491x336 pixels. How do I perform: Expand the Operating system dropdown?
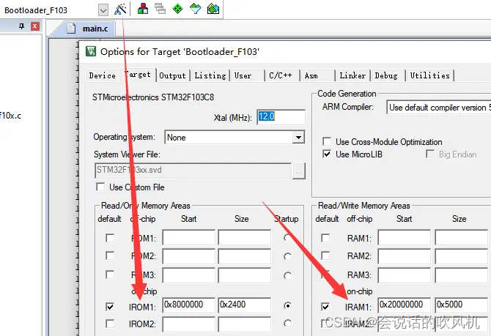click(x=298, y=137)
